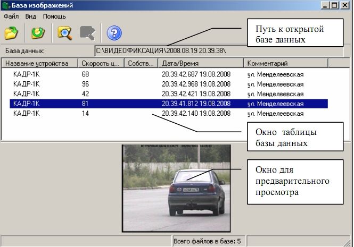This screenshot has width=354, height=247.
Task: Click the Комментарий column header
Action: [x=285, y=63]
